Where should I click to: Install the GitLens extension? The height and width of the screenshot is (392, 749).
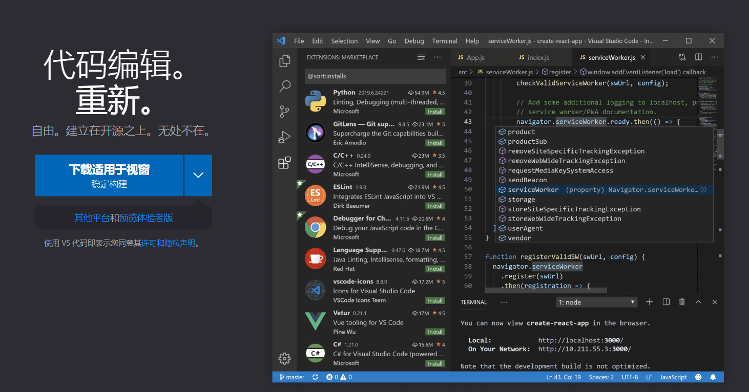click(x=435, y=143)
